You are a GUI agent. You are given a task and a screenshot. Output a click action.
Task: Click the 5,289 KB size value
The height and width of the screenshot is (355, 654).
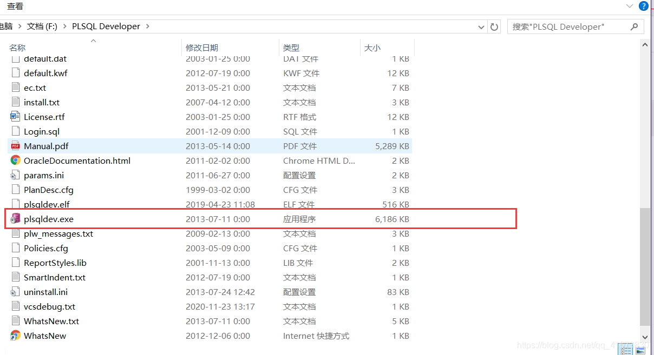pyautogui.click(x=392, y=146)
